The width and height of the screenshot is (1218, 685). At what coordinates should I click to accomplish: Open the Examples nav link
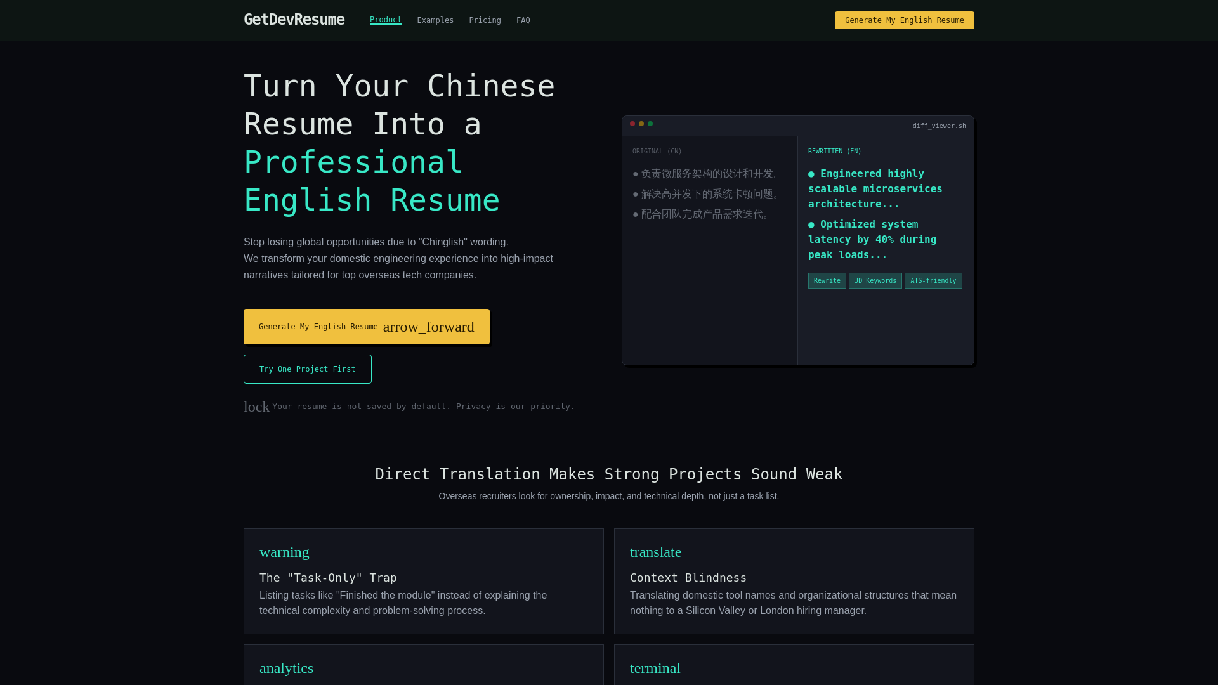point(435,20)
